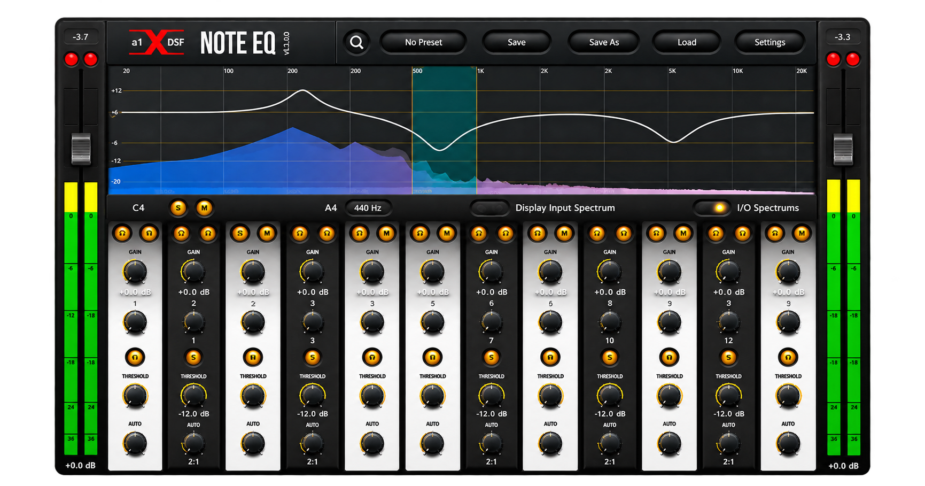Click the middle round button on third strip
The width and height of the screenshot is (925, 486).
point(253,357)
